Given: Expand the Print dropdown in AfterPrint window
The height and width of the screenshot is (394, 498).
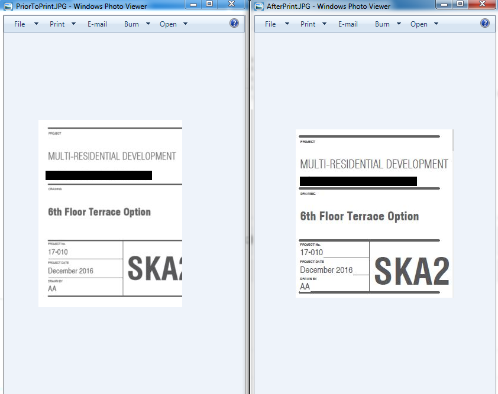Looking at the screenshot, I should (323, 24).
